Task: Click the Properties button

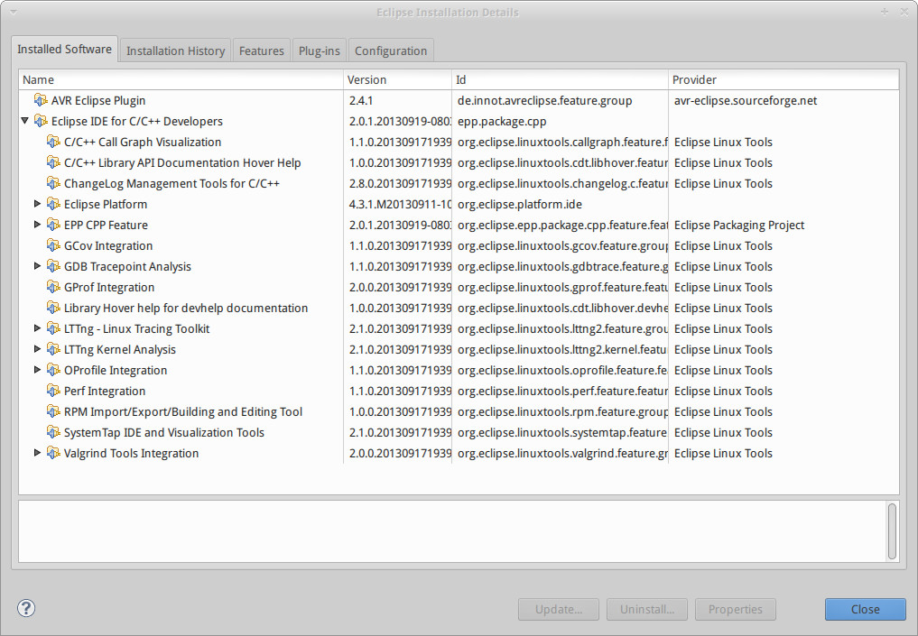Action: (736, 609)
